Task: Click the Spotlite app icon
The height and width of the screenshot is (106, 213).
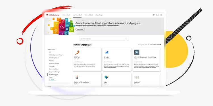Action: (x=77, y=77)
